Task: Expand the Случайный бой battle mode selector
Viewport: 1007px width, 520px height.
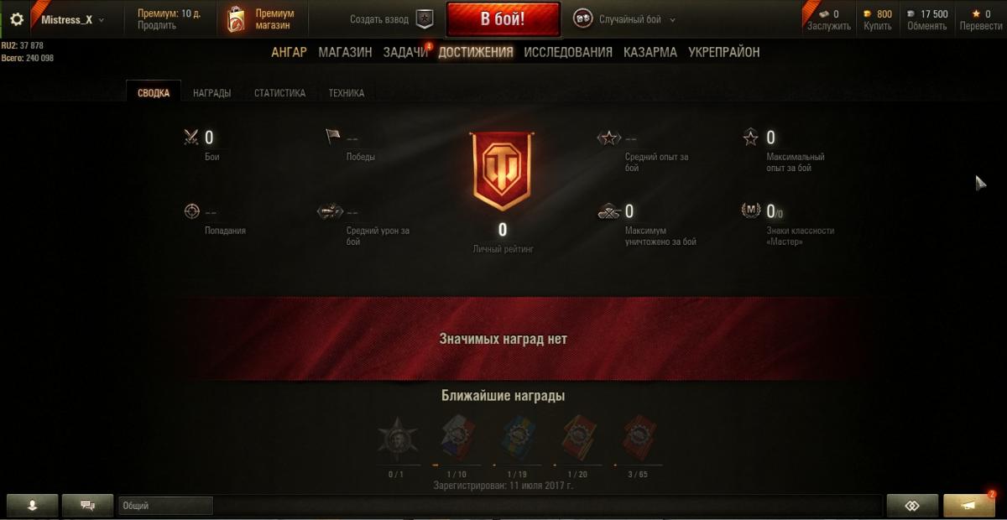Action: tap(625, 19)
